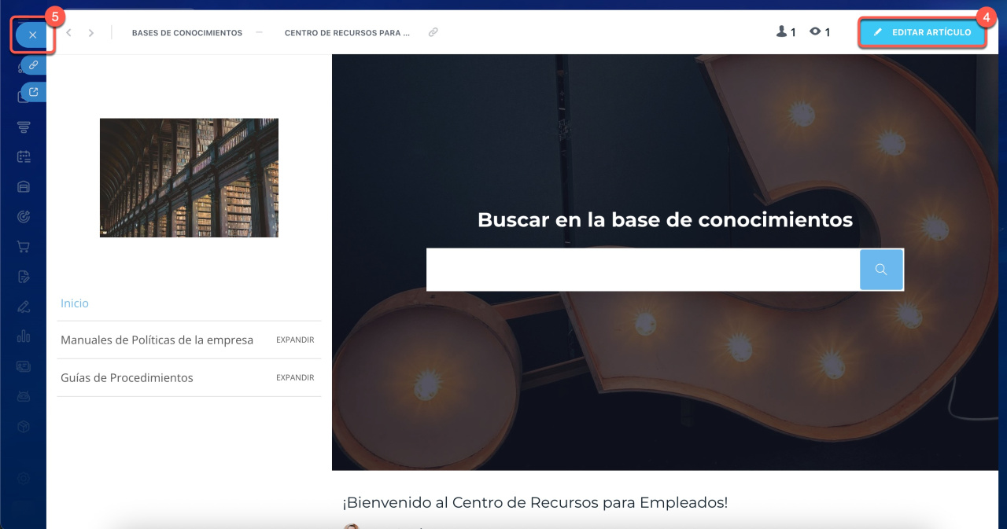Expand Guías de Procedimientos section
This screenshot has height=529, width=1007.
click(295, 378)
